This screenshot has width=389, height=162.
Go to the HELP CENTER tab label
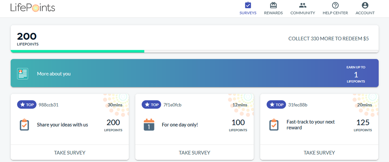point(335,13)
